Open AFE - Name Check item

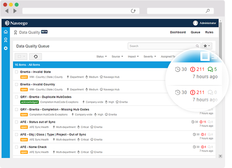[x=34, y=147]
